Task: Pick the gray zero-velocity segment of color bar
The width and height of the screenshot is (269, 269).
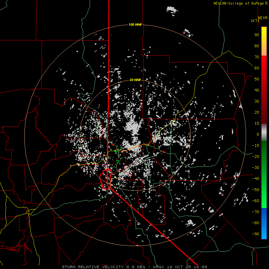Action: (x=264, y=132)
